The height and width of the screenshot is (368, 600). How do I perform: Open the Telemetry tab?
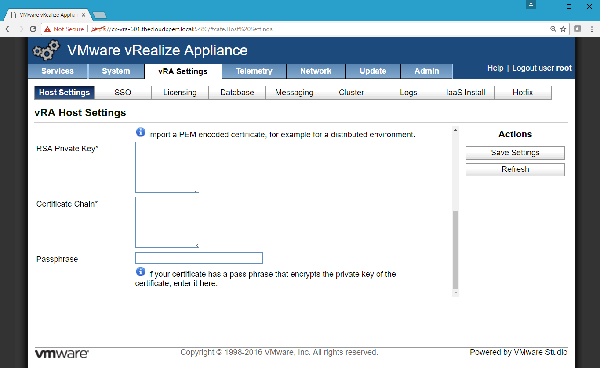(254, 71)
